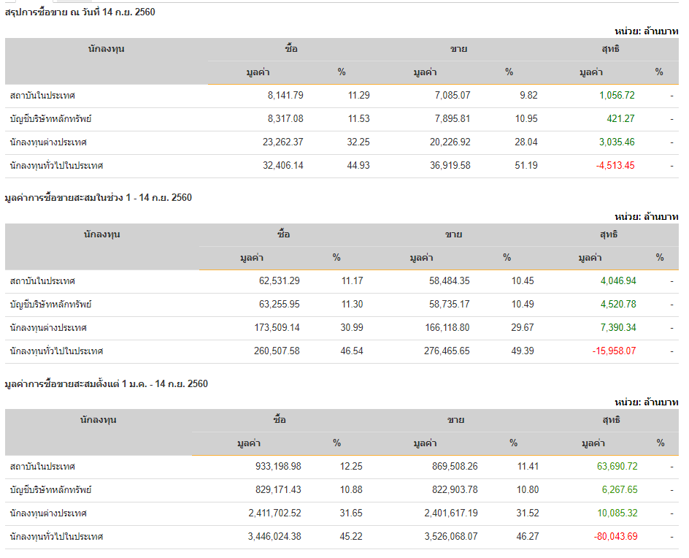
Task: Select the buy value 62,531.29
Action: [x=280, y=281]
